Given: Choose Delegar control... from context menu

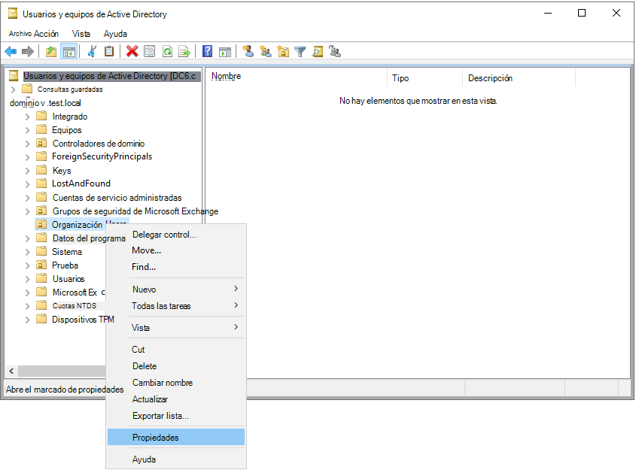Looking at the screenshot, I should [x=176, y=235].
